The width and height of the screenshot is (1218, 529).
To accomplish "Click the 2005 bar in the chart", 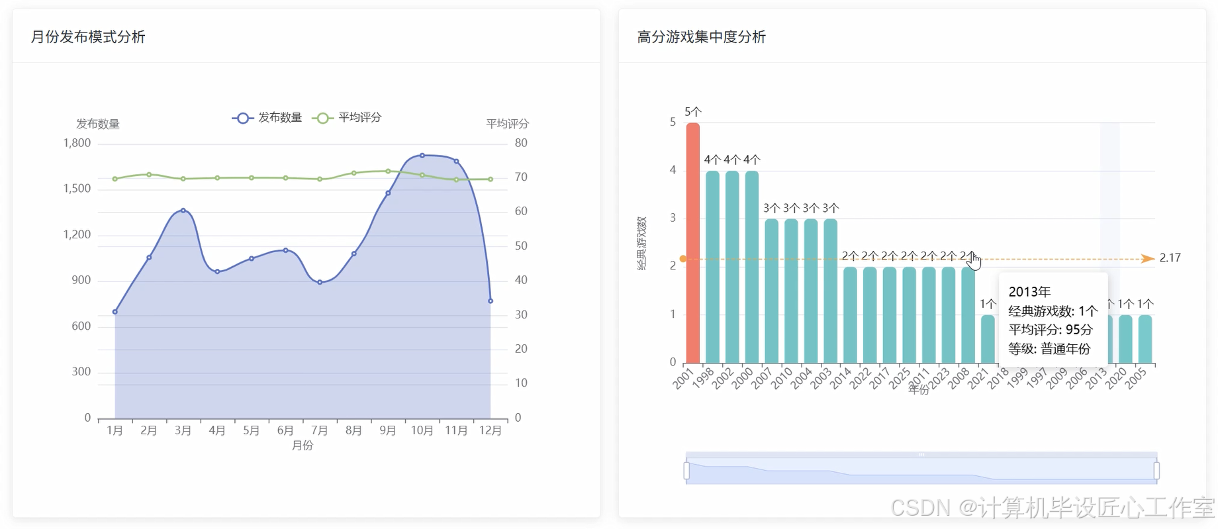I will coord(1145,339).
